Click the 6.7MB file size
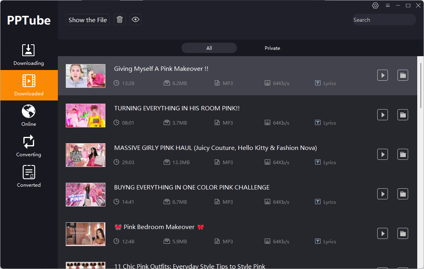The image size is (424, 269). (180, 202)
